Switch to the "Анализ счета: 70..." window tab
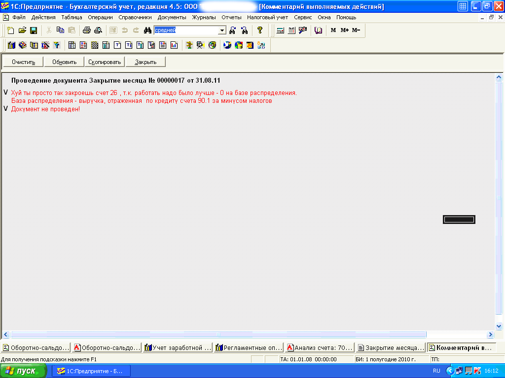Screen dimensions: 505x378 pos(320,347)
